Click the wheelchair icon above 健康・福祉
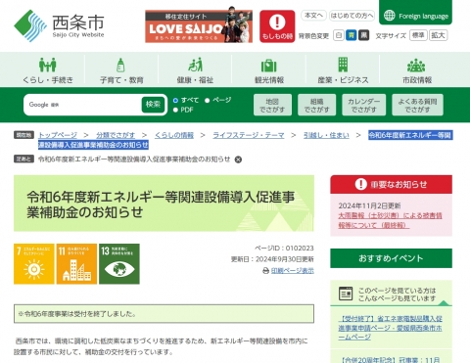This screenshot has width=470, height=363. [x=195, y=65]
